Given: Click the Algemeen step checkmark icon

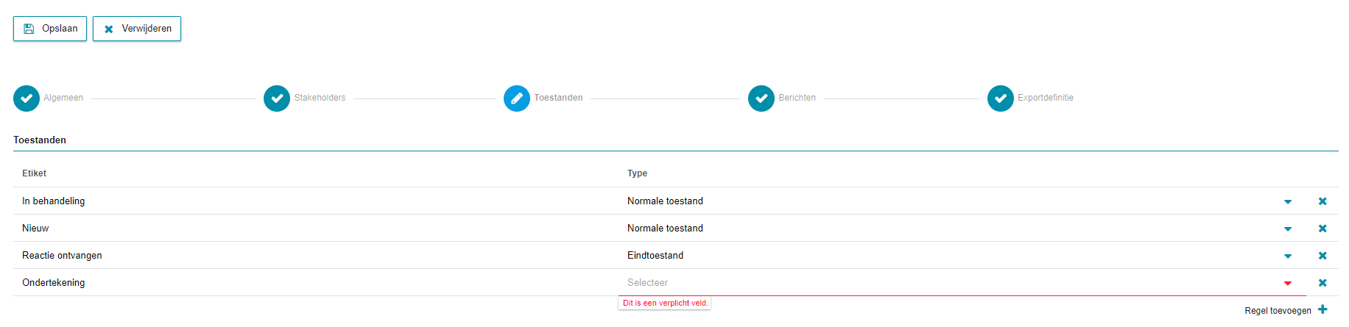Looking at the screenshot, I should 27,98.
